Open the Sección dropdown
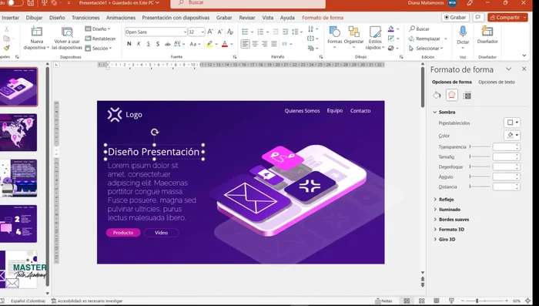This screenshot has height=306, width=539. (99, 49)
